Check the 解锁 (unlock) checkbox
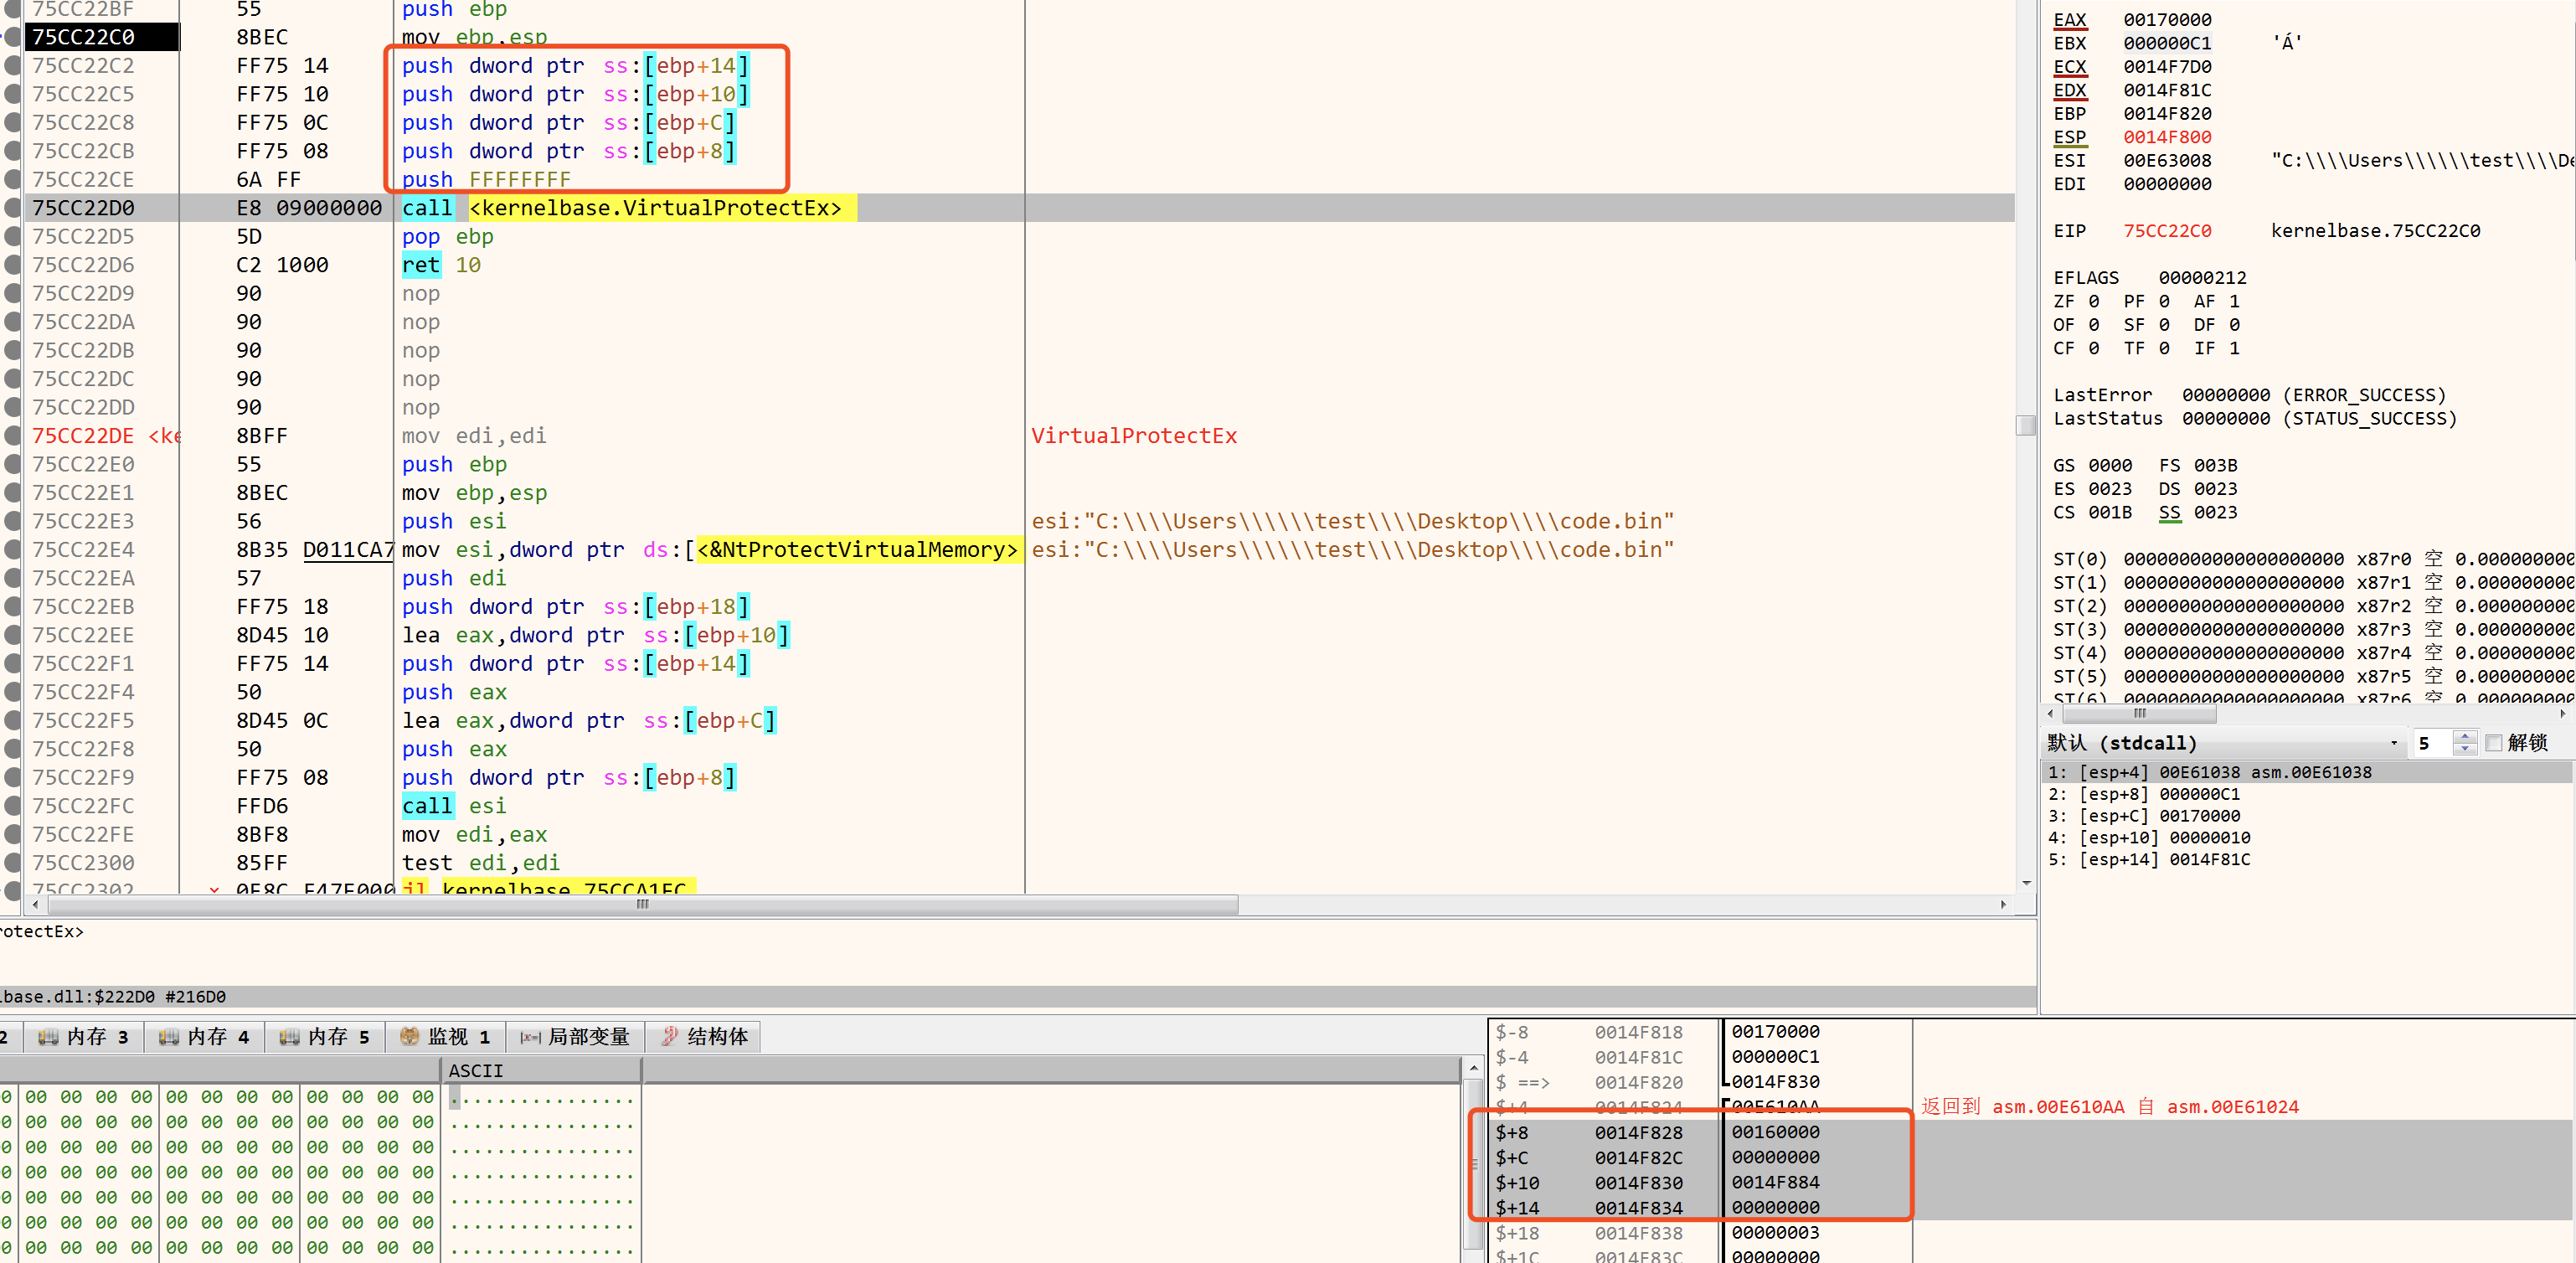2576x1263 pixels. coord(2493,743)
